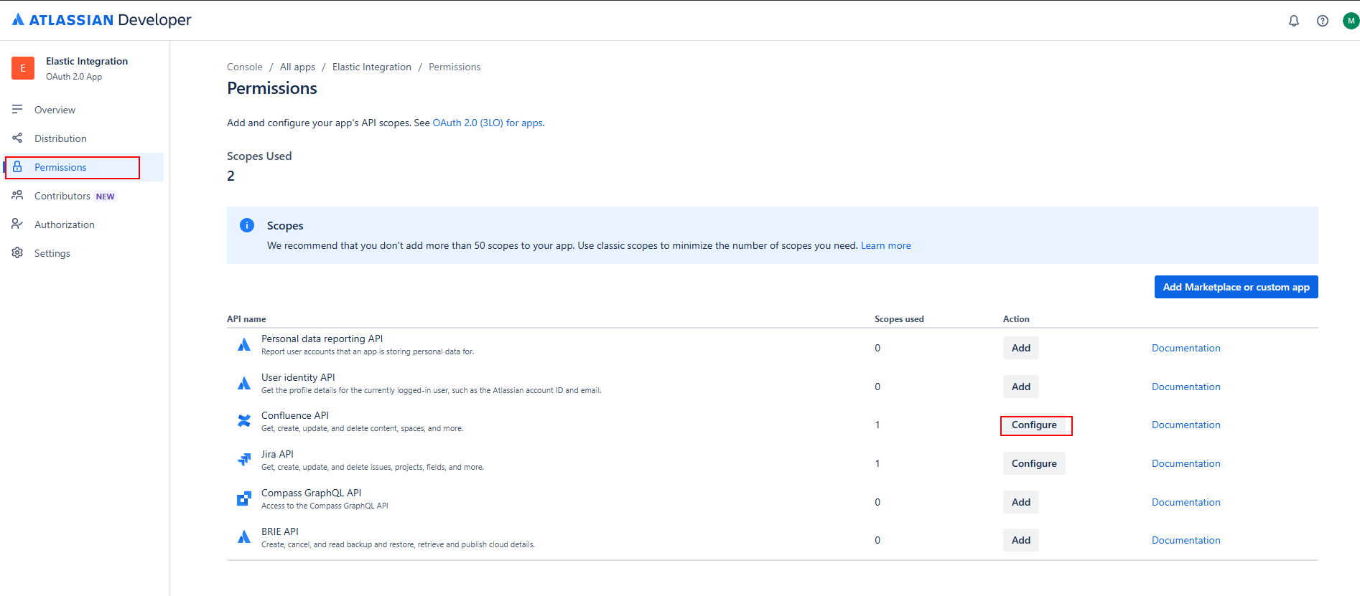Viewport: 1360px width, 596px height.
Task: Click the Jira API logo icon
Action: pos(244,460)
